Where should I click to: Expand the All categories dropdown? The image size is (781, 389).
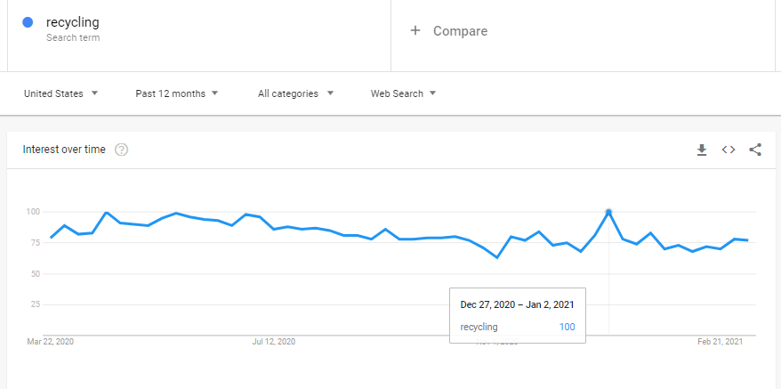coord(295,93)
